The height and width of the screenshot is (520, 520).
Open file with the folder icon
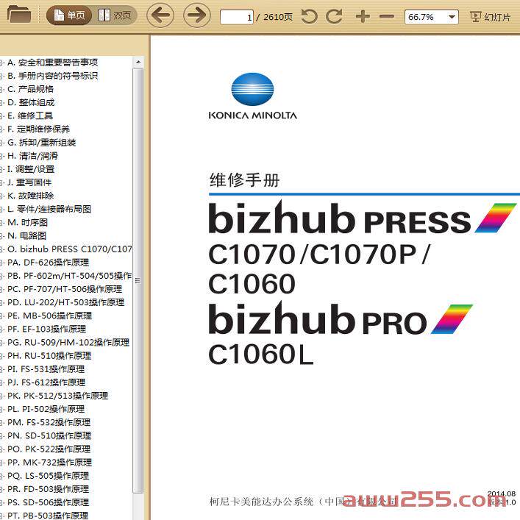(19, 15)
